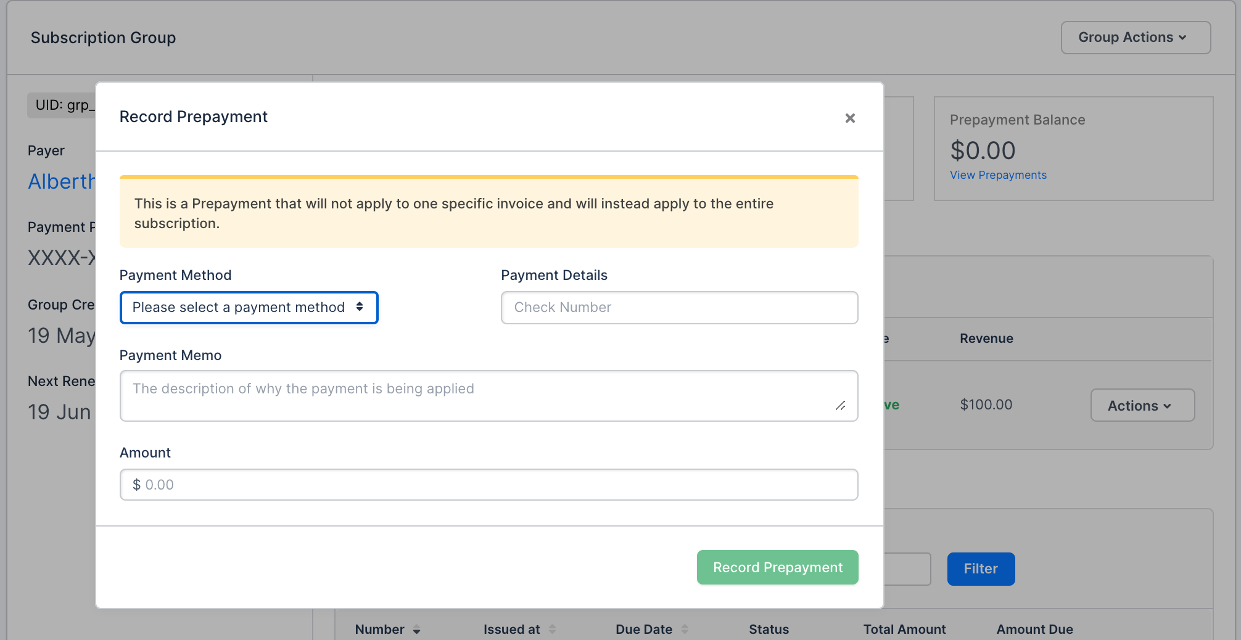Submit with the green Record Prepayment button
Viewport: 1241px width, 640px height.
[x=777, y=567]
